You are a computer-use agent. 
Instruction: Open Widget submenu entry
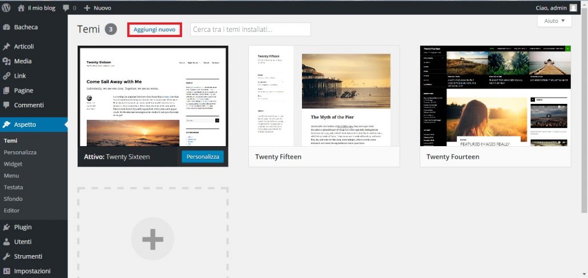[x=13, y=164]
